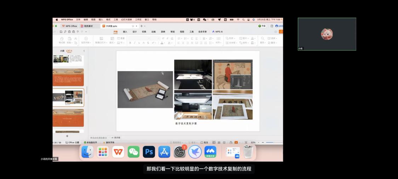Viewport: 398px width, 179px height.
Task: Click the green 升级 upgrade button
Action: [x=262, y=26]
